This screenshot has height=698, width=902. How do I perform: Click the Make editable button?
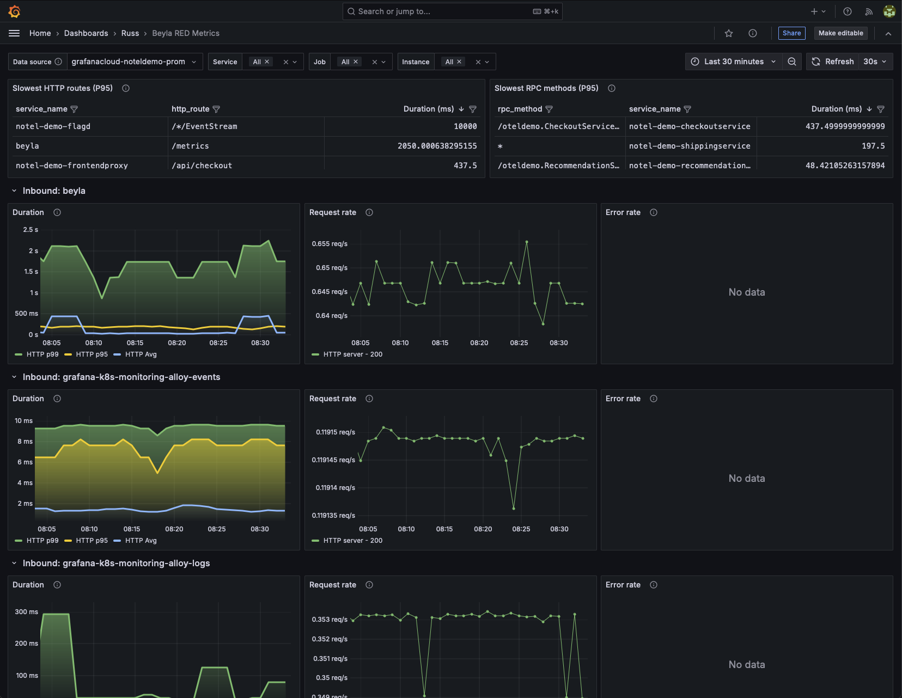[840, 33]
